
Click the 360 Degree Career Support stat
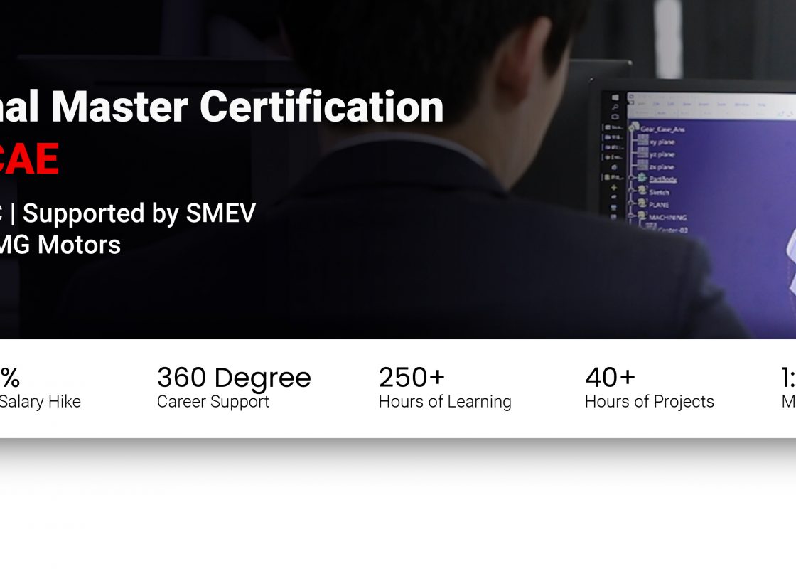tap(234, 388)
